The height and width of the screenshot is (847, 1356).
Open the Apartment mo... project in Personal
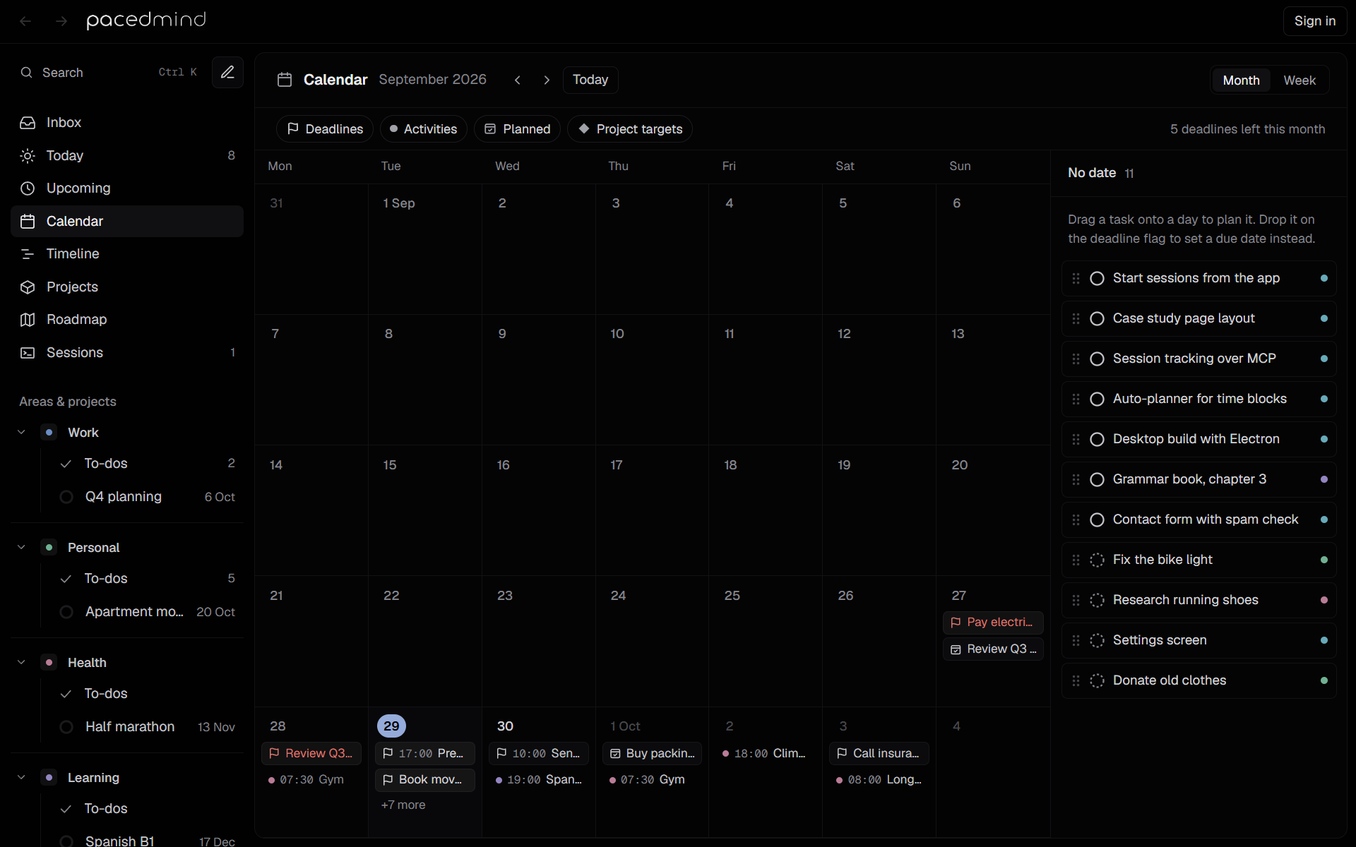[x=148, y=612]
